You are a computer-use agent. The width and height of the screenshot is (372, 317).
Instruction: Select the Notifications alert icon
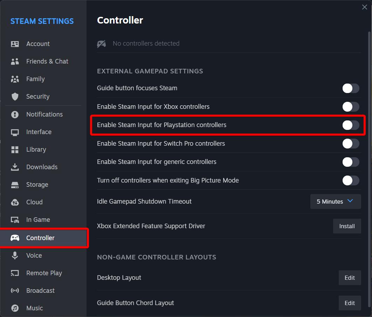pos(15,114)
